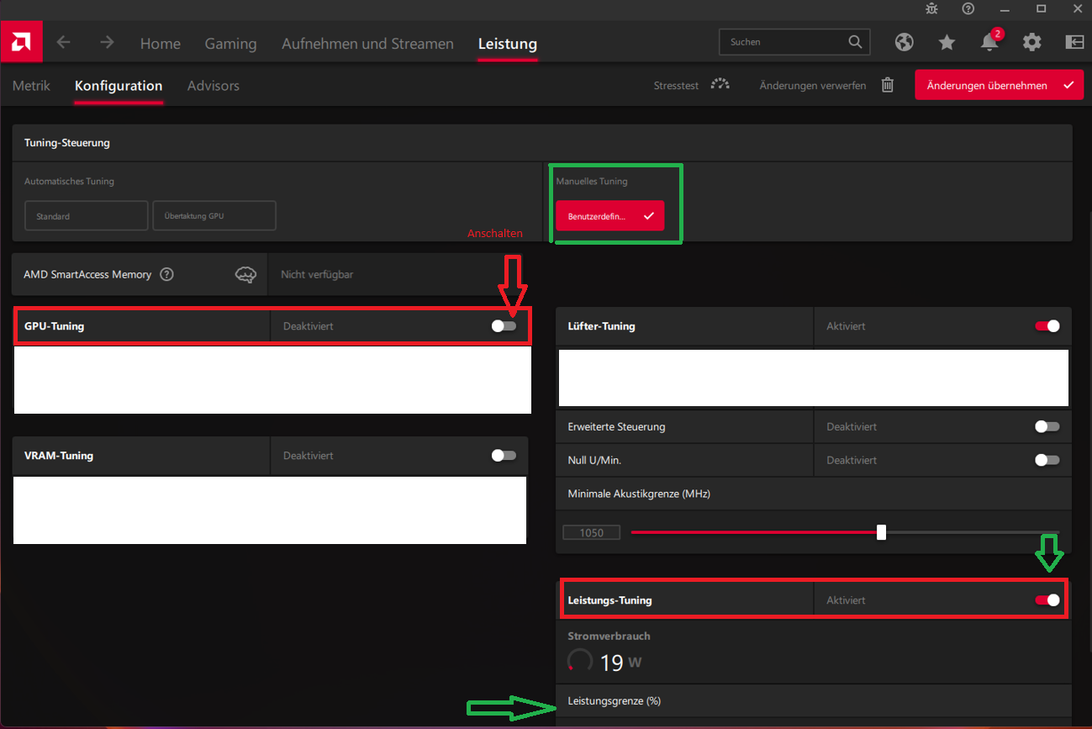Click Änderungen verwerfen text
Screen dimensions: 1092x729
(x=812, y=86)
